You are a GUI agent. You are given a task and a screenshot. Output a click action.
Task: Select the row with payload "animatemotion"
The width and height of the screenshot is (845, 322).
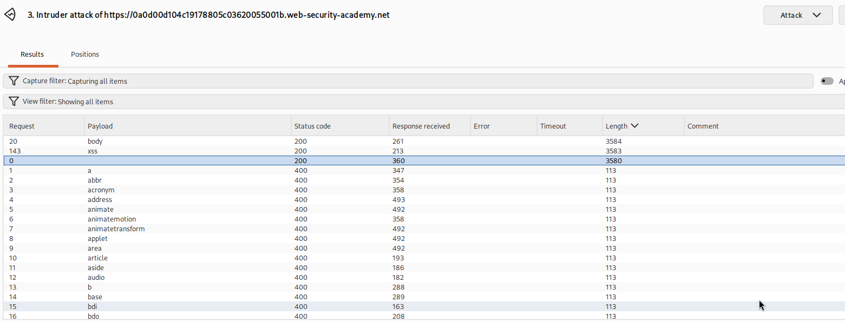point(424,219)
